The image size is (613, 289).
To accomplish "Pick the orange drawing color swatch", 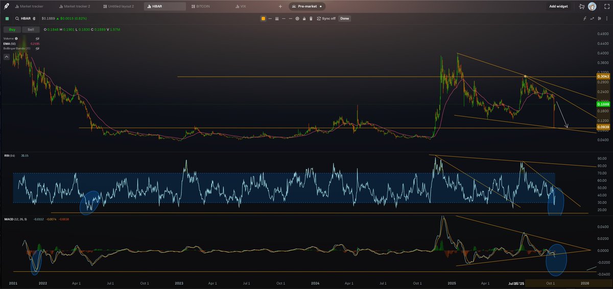I will pos(263,18).
